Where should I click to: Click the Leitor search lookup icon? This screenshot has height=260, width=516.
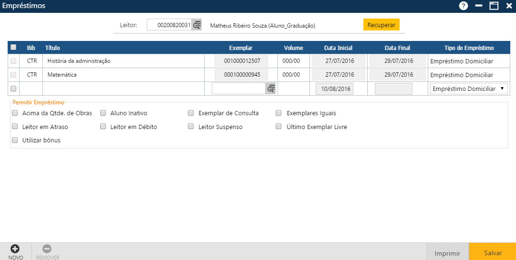pos(196,25)
